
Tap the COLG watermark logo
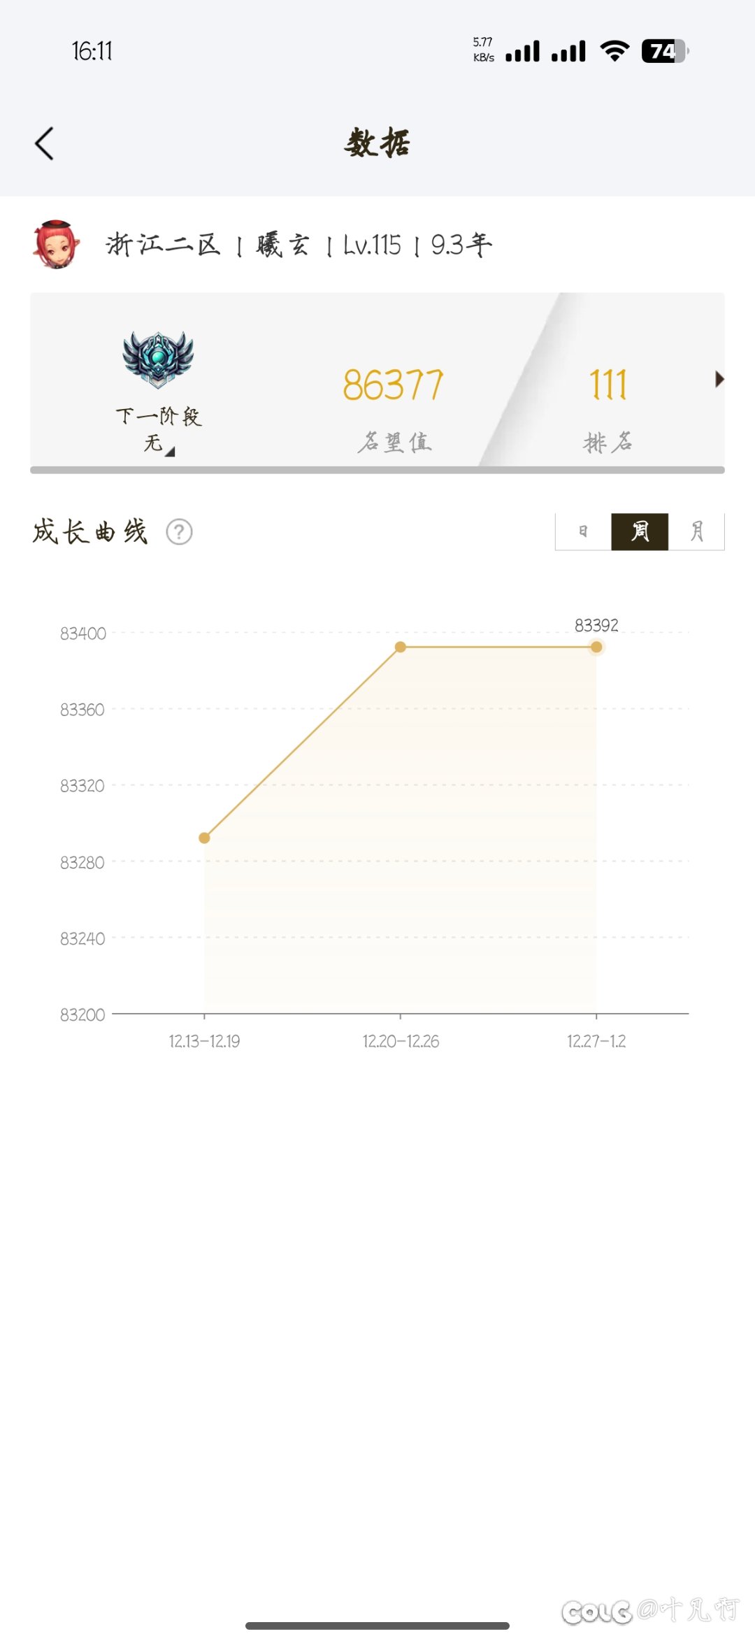pos(596,1611)
